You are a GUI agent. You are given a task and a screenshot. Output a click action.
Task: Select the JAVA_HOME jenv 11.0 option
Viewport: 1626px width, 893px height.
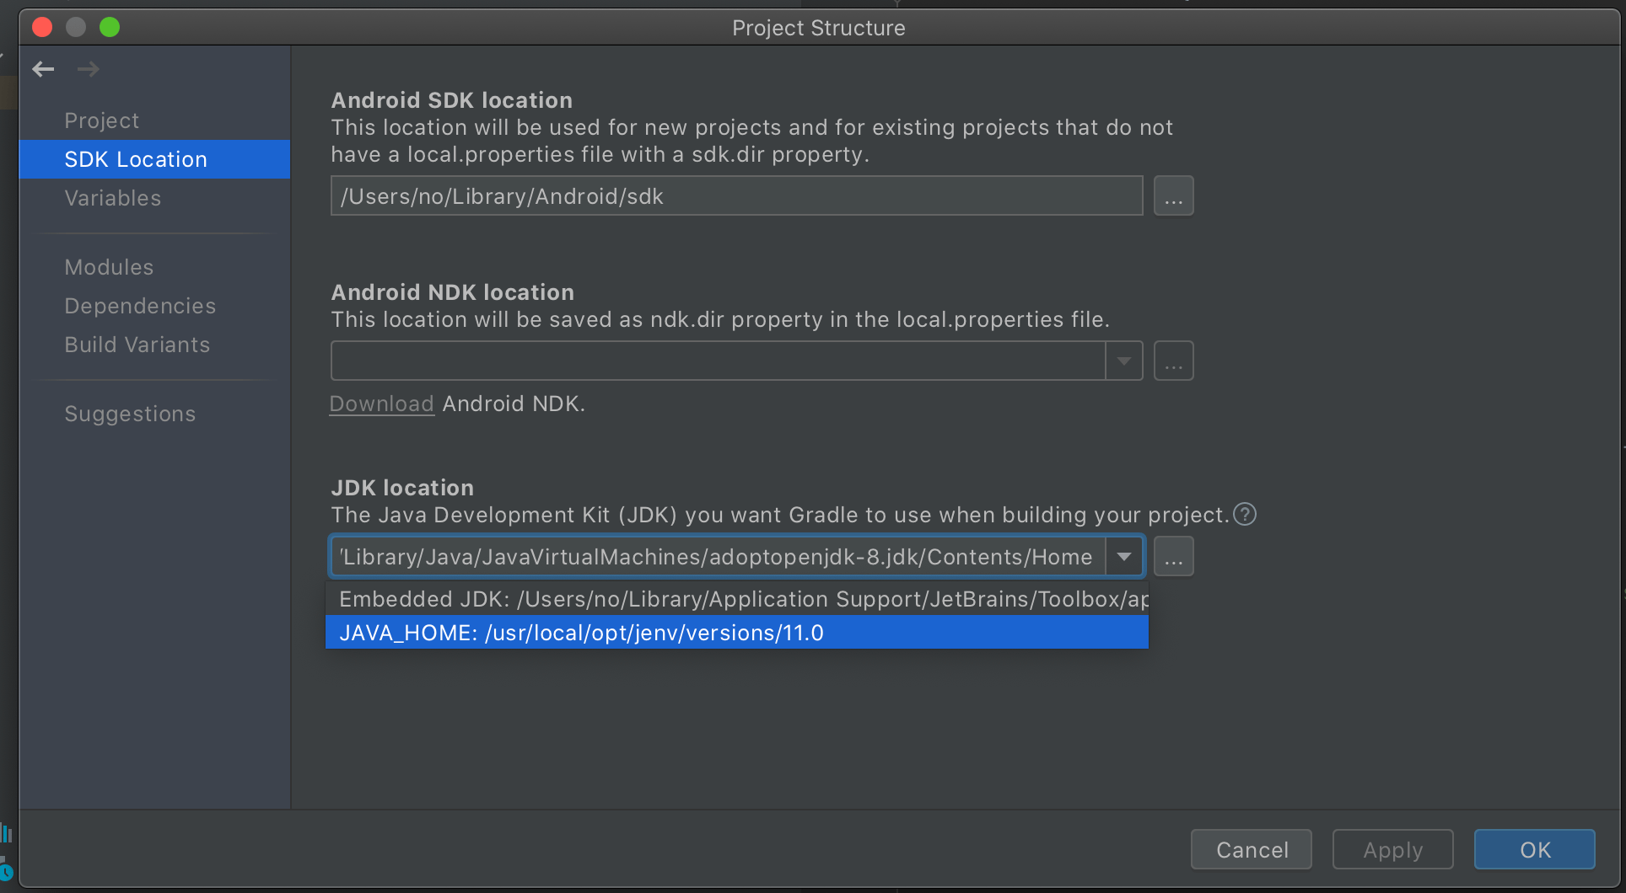pos(581,633)
